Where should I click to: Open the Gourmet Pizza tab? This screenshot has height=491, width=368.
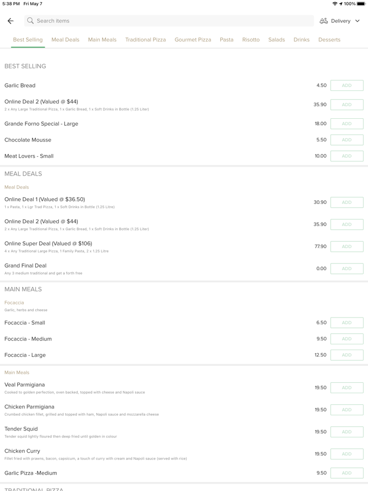click(193, 39)
